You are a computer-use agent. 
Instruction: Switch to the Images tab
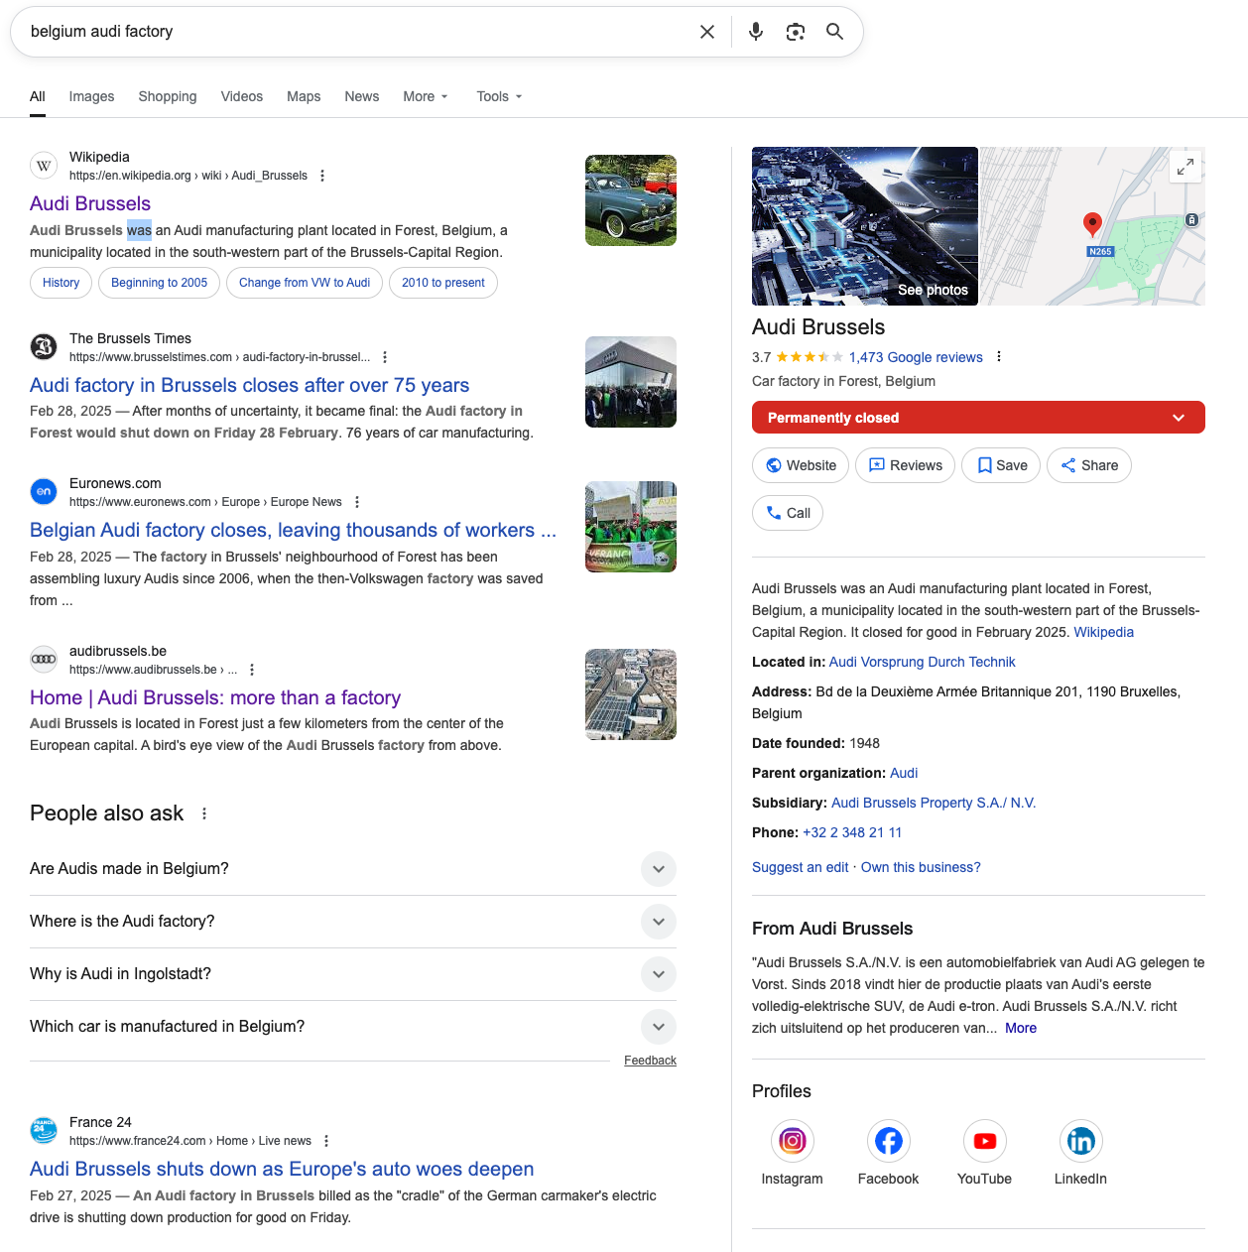[91, 96]
